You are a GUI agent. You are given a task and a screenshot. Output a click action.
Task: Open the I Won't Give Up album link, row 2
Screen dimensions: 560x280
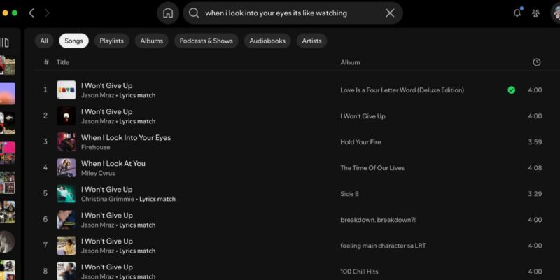[x=363, y=116]
